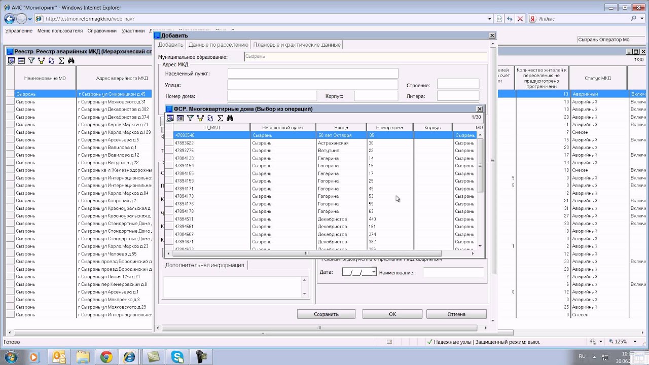Sort by the ID_МКД column header

pos(211,127)
